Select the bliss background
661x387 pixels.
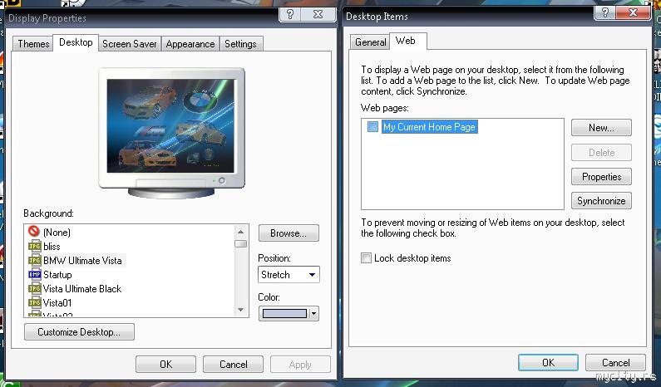point(52,247)
